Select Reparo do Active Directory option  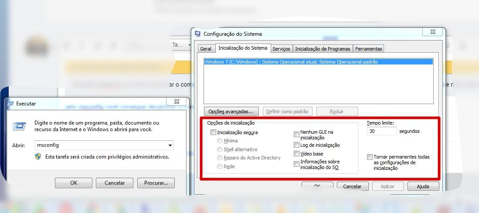click(x=219, y=158)
